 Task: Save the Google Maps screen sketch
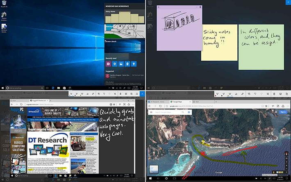280,94
